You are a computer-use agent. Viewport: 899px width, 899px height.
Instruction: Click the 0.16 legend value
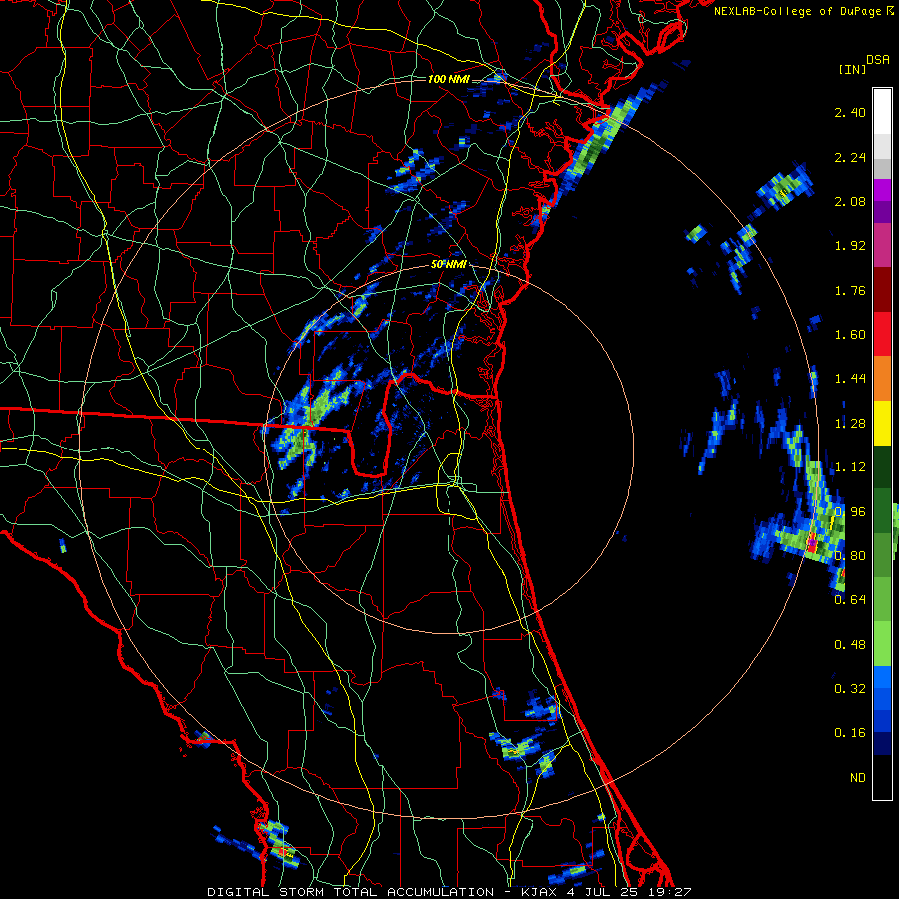(850, 733)
